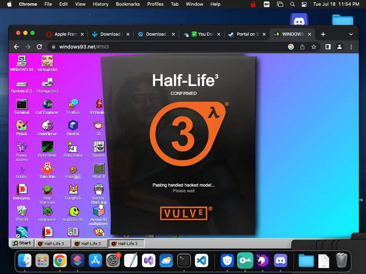Go back to previous page
Screen dimensions: 366x274
coord(16,47)
